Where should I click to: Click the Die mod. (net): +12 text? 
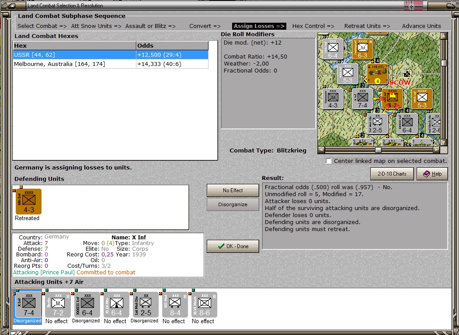point(252,43)
